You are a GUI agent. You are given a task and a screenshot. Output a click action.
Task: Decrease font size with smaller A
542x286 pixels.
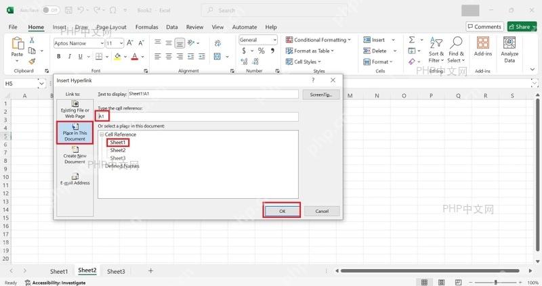tap(141, 43)
